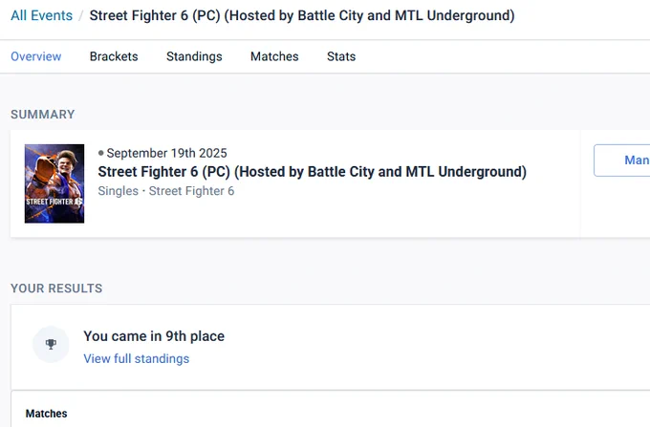Image resolution: width=650 pixels, height=427 pixels.
Task: Click the Singles · Street Fighter 6 subtitle
Action: 165,191
